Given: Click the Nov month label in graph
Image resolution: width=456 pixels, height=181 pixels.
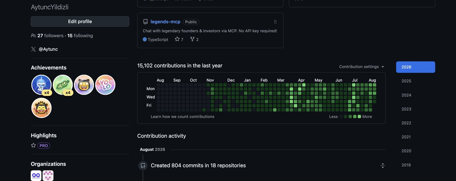Looking at the screenshot, I should (210, 80).
